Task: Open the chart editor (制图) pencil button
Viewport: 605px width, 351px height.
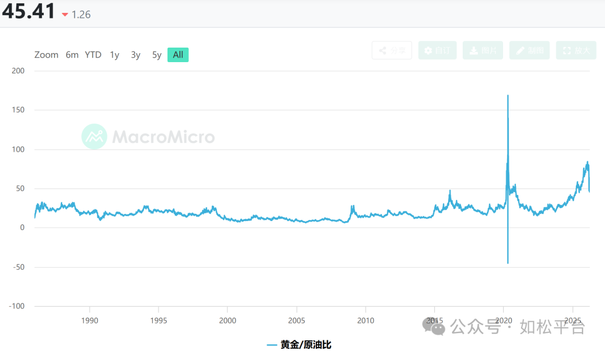Action: 529,50
